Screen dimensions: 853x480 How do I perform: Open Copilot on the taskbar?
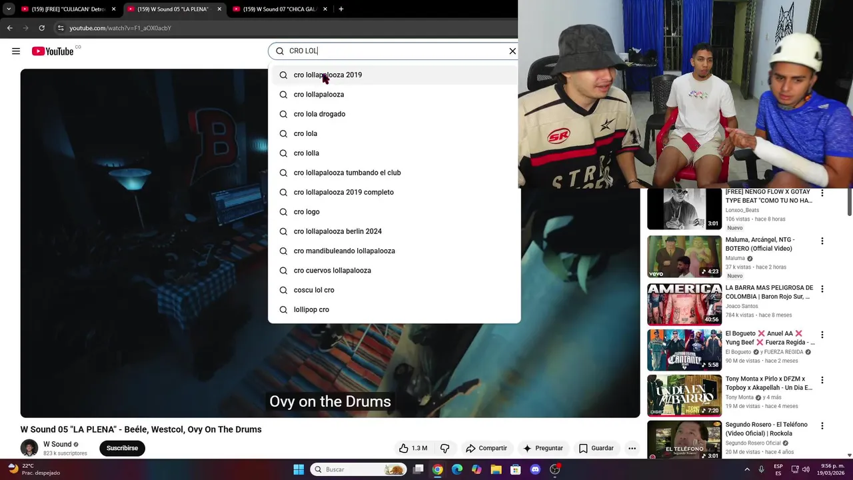(476, 469)
